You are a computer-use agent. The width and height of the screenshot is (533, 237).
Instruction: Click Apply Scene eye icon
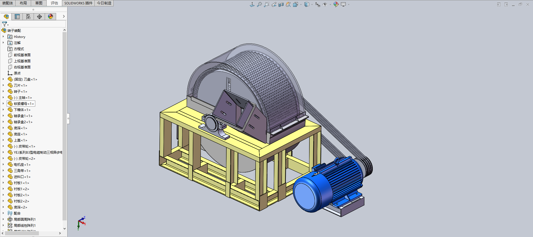point(325,4)
